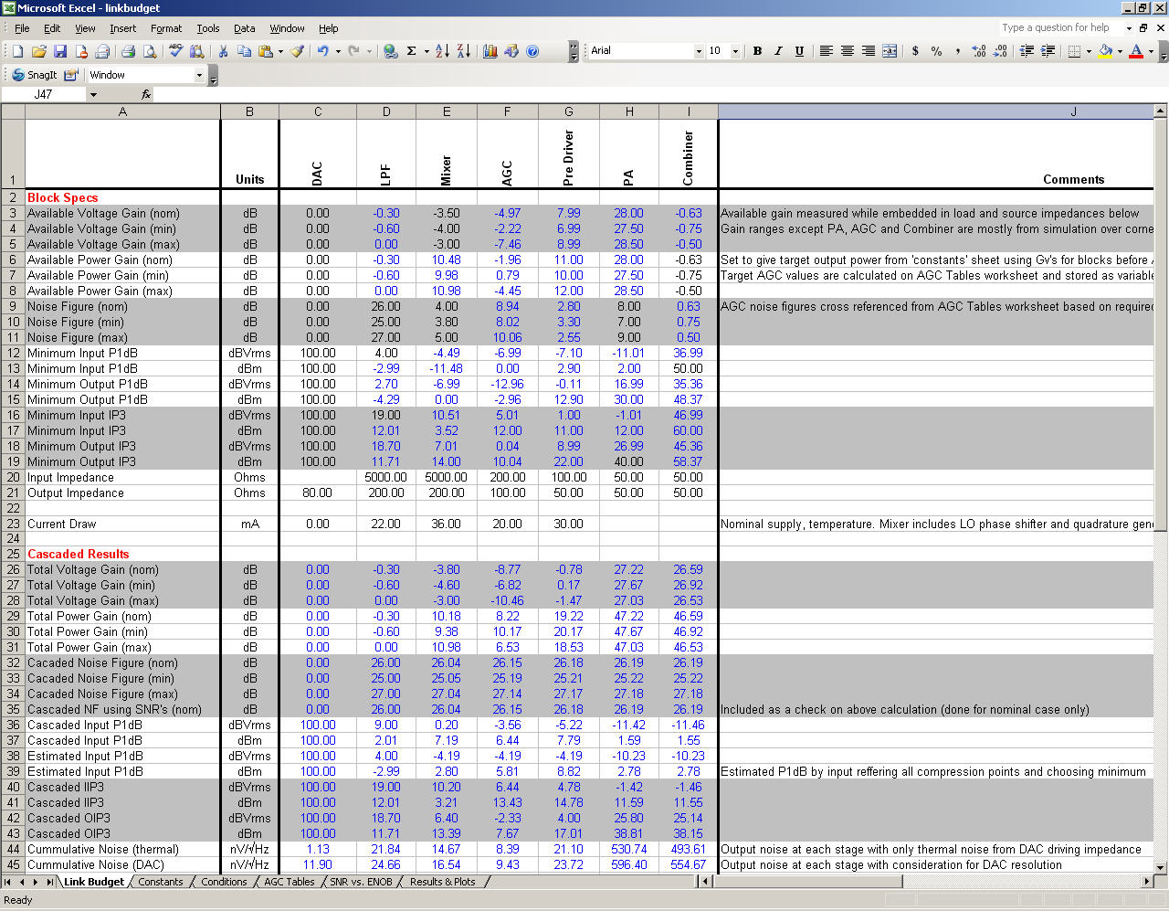Open the Format menu
The height and width of the screenshot is (911, 1169).
165,28
